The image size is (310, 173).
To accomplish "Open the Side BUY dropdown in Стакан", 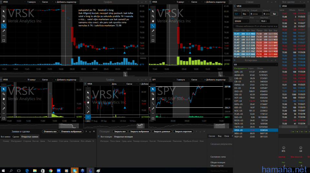I will pyautogui.click(x=237, y=14).
